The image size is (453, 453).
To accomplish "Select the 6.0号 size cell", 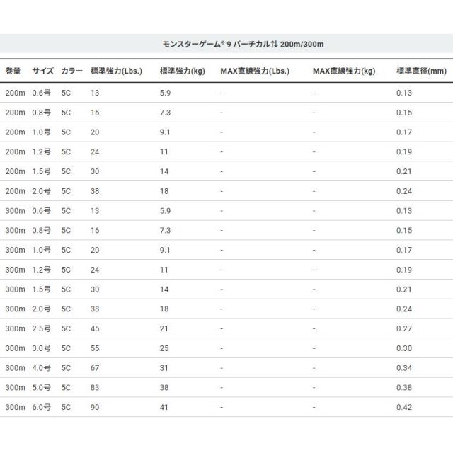I will pos(41,407).
